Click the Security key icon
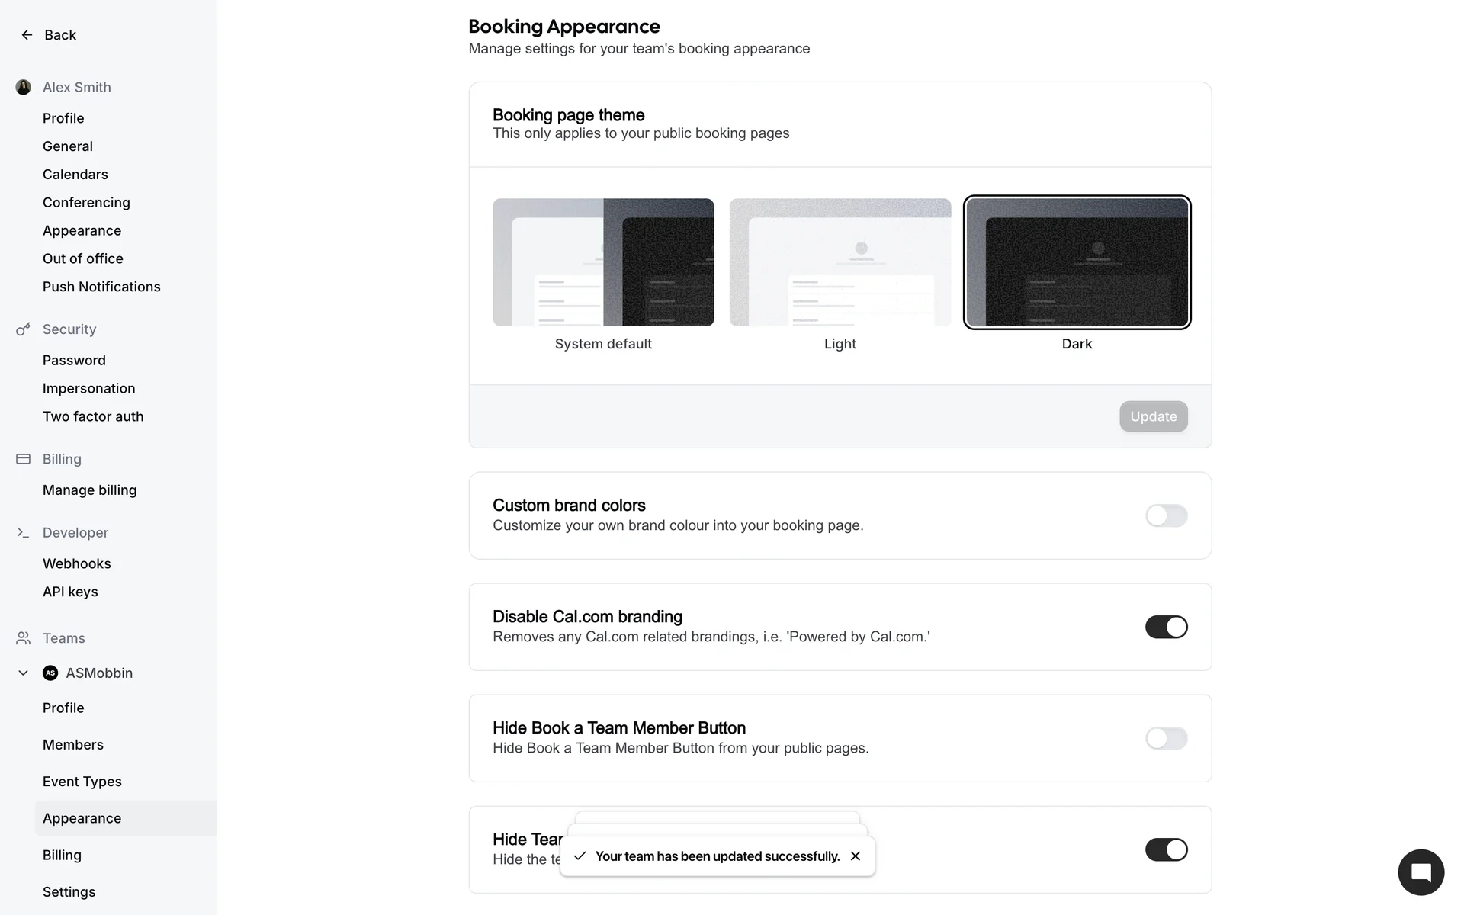The width and height of the screenshot is (1464, 915). coord(24,329)
